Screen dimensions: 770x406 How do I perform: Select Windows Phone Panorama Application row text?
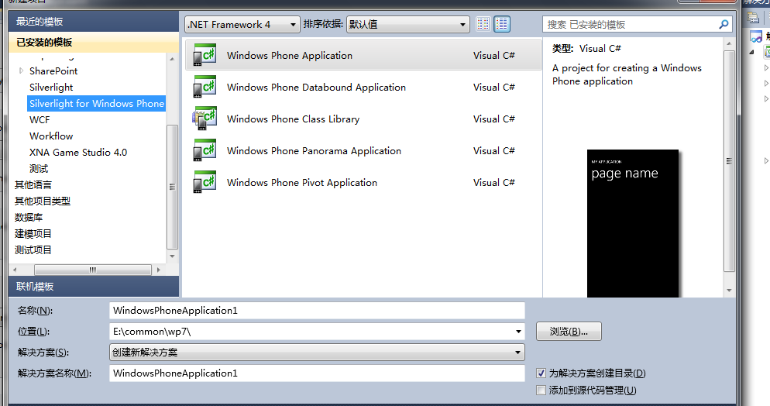(314, 151)
